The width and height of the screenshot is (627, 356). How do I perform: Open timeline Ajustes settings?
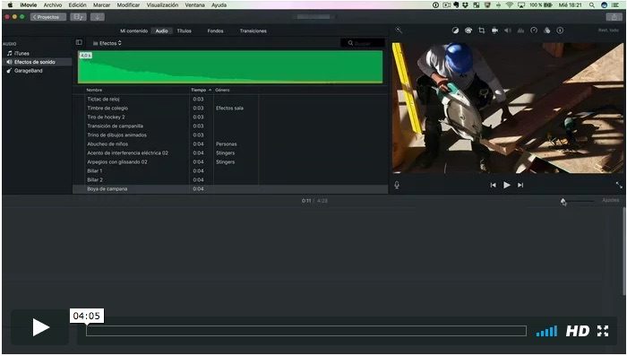610,200
